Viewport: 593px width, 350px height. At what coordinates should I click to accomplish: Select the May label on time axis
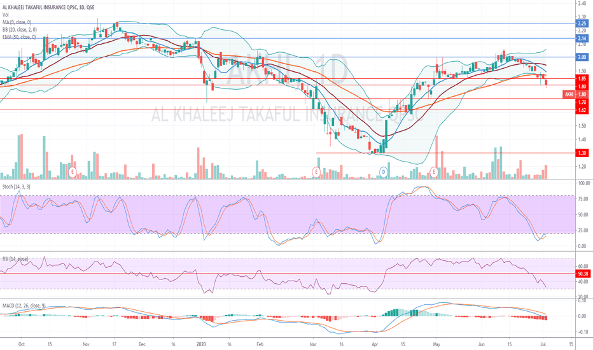coord(436,344)
